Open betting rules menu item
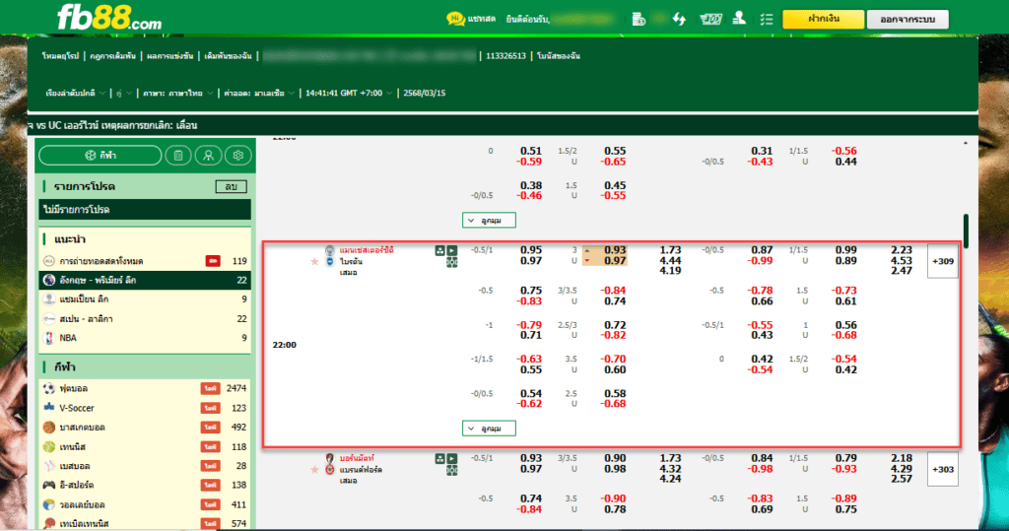This screenshot has width=1009, height=531. [112, 56]
